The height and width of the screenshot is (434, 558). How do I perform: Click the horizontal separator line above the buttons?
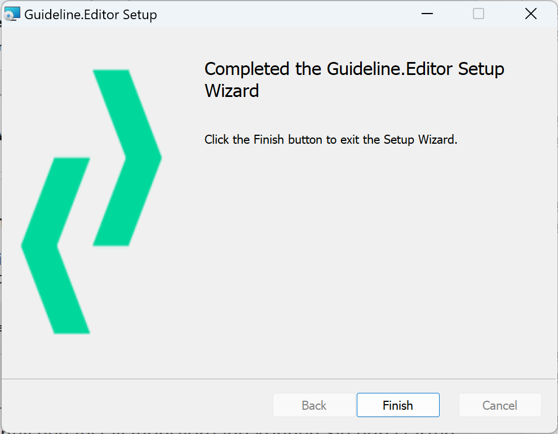279,379
